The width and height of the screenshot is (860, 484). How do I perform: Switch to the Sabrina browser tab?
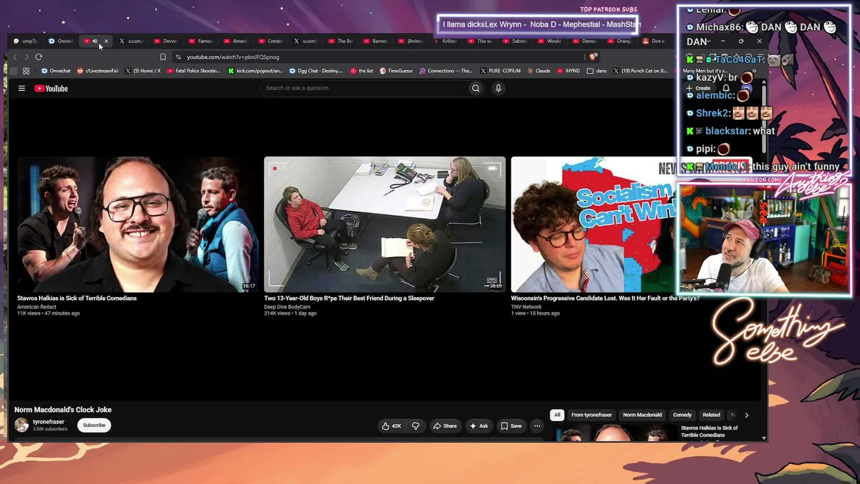[515, 41]
